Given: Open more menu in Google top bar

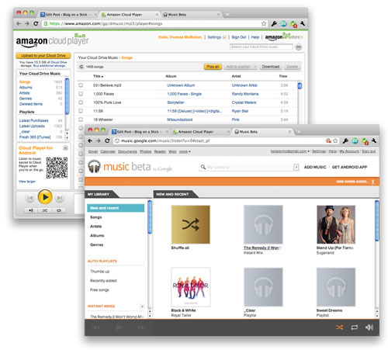Looking at the screenshot, I should tap(185, 151).
